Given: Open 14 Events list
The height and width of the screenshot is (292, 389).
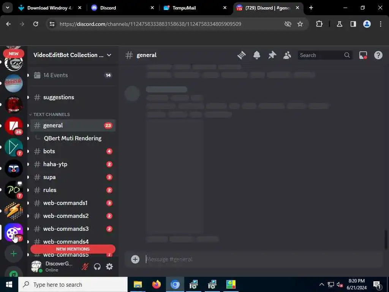Looking at the screenshot, I should 73,75.
